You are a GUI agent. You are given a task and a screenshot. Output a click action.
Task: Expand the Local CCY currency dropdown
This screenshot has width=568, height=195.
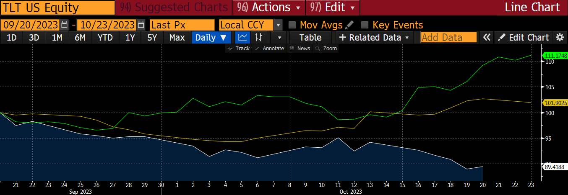click(278, 25)
